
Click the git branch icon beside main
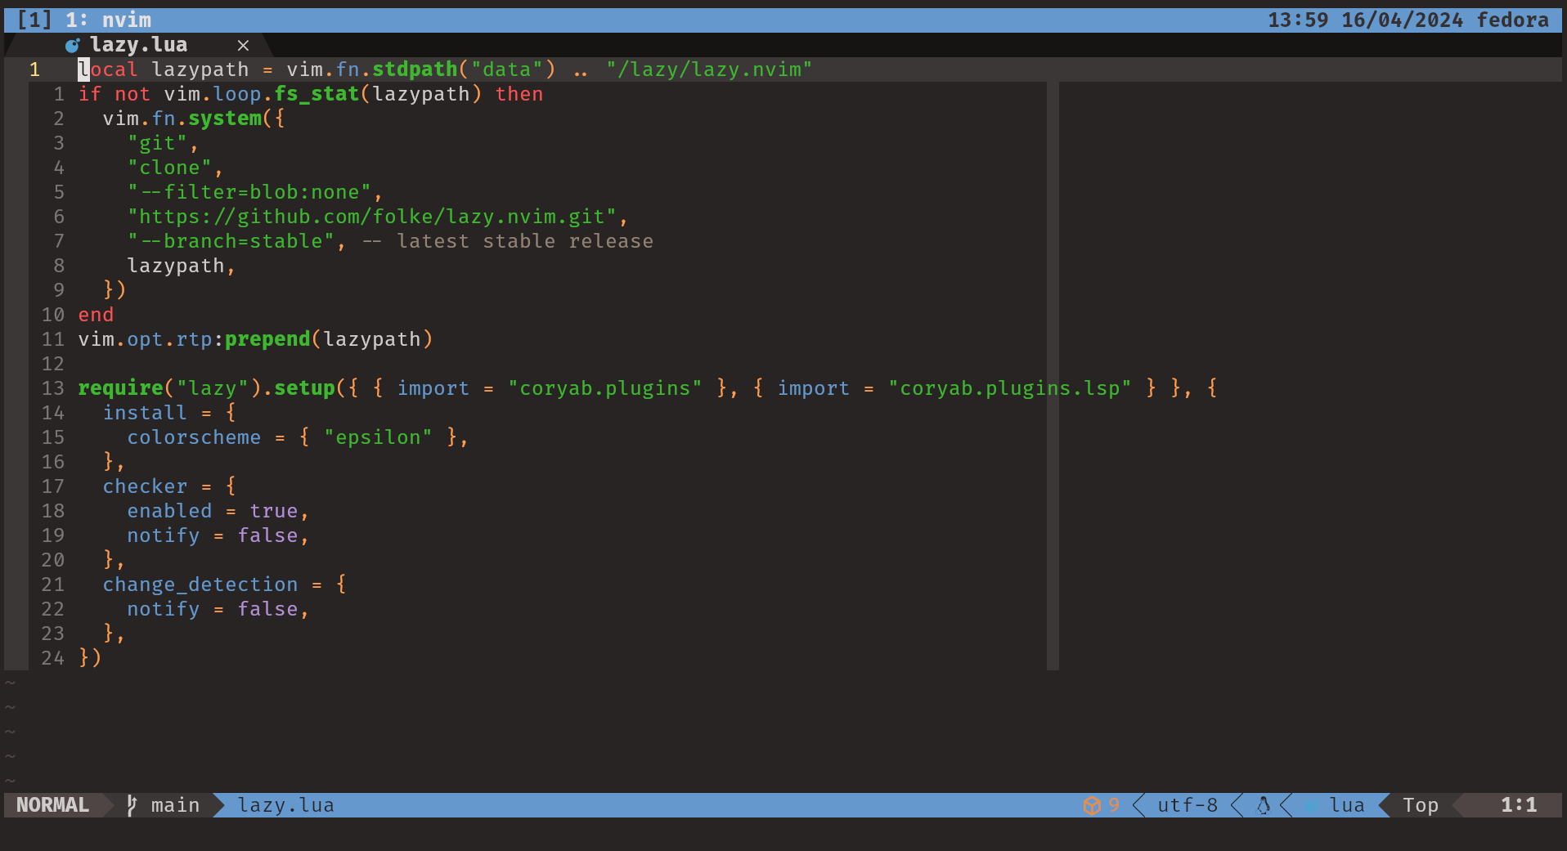pyautogui.click(x=132, y=805)
